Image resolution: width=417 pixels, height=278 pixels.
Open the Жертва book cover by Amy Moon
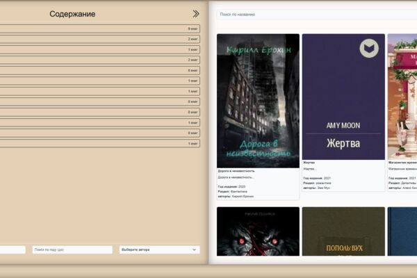[343, 97]
